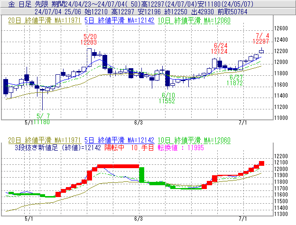Screen dimensions: 296x225
Task: Select lower chart 10日 終値平滑 legend
Action: click(x=194, y=140)
